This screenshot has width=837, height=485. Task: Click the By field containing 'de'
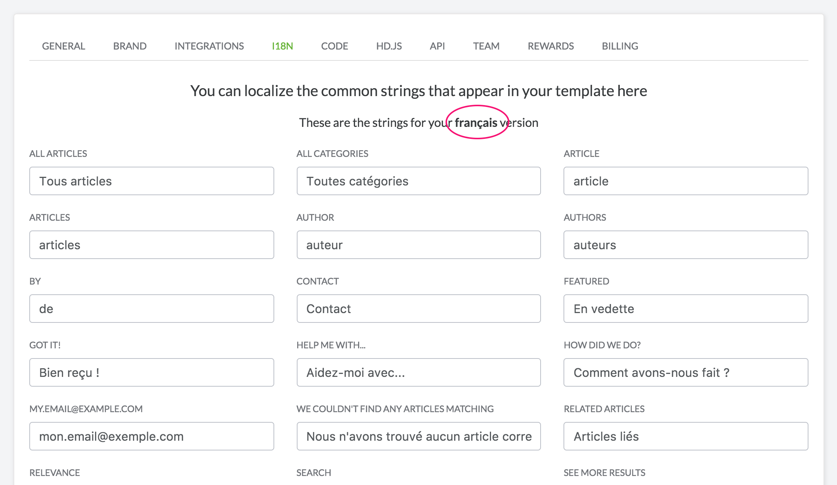coord(151,309)
